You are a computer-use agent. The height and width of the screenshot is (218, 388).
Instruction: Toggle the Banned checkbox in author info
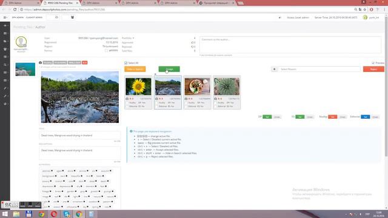[x=106, y=51]
